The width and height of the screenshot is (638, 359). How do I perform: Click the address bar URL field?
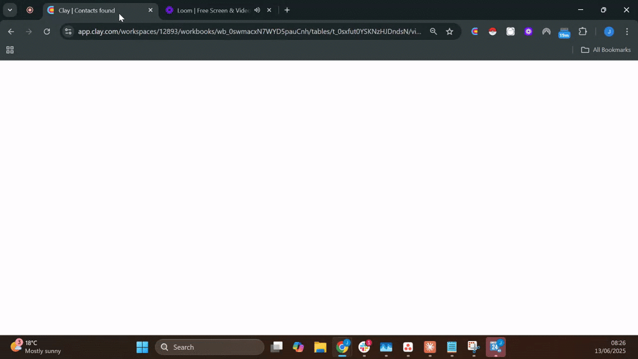point(249,32)
